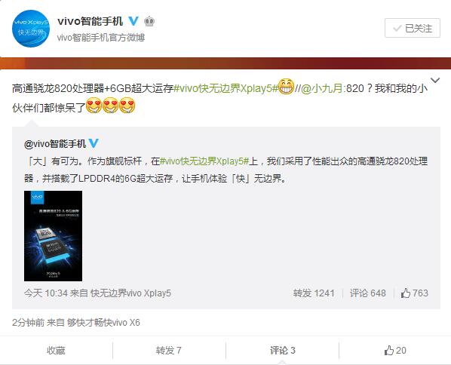Viewport: 451px width, 365px height.
Task: Open the @小九月 user mention link
Action: pyautogui.click(x=322, y=88)
